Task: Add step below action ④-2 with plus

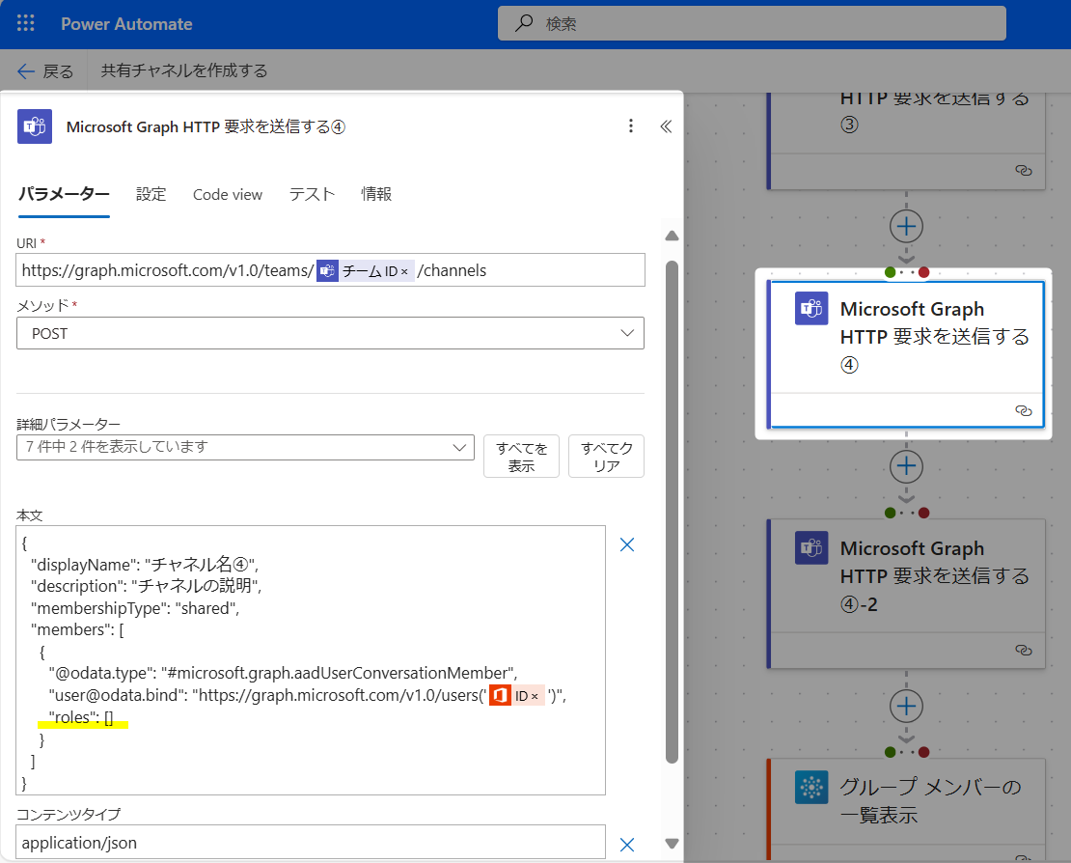Action: 906,706
